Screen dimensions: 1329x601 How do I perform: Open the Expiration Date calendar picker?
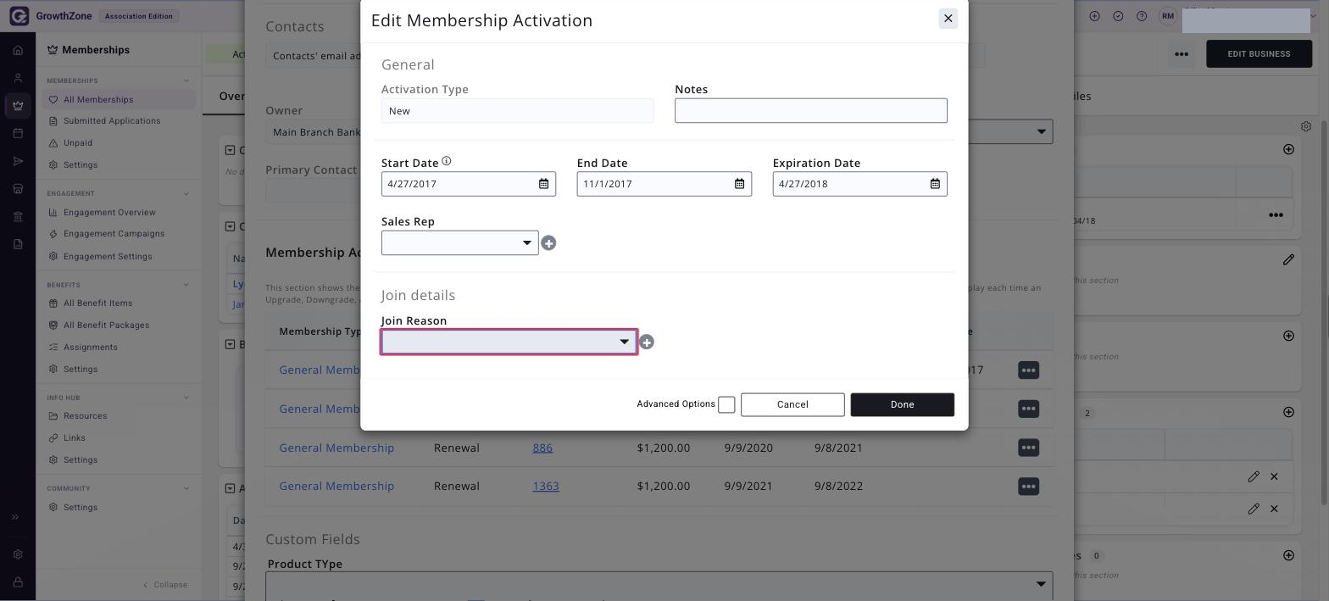[935, 184]
